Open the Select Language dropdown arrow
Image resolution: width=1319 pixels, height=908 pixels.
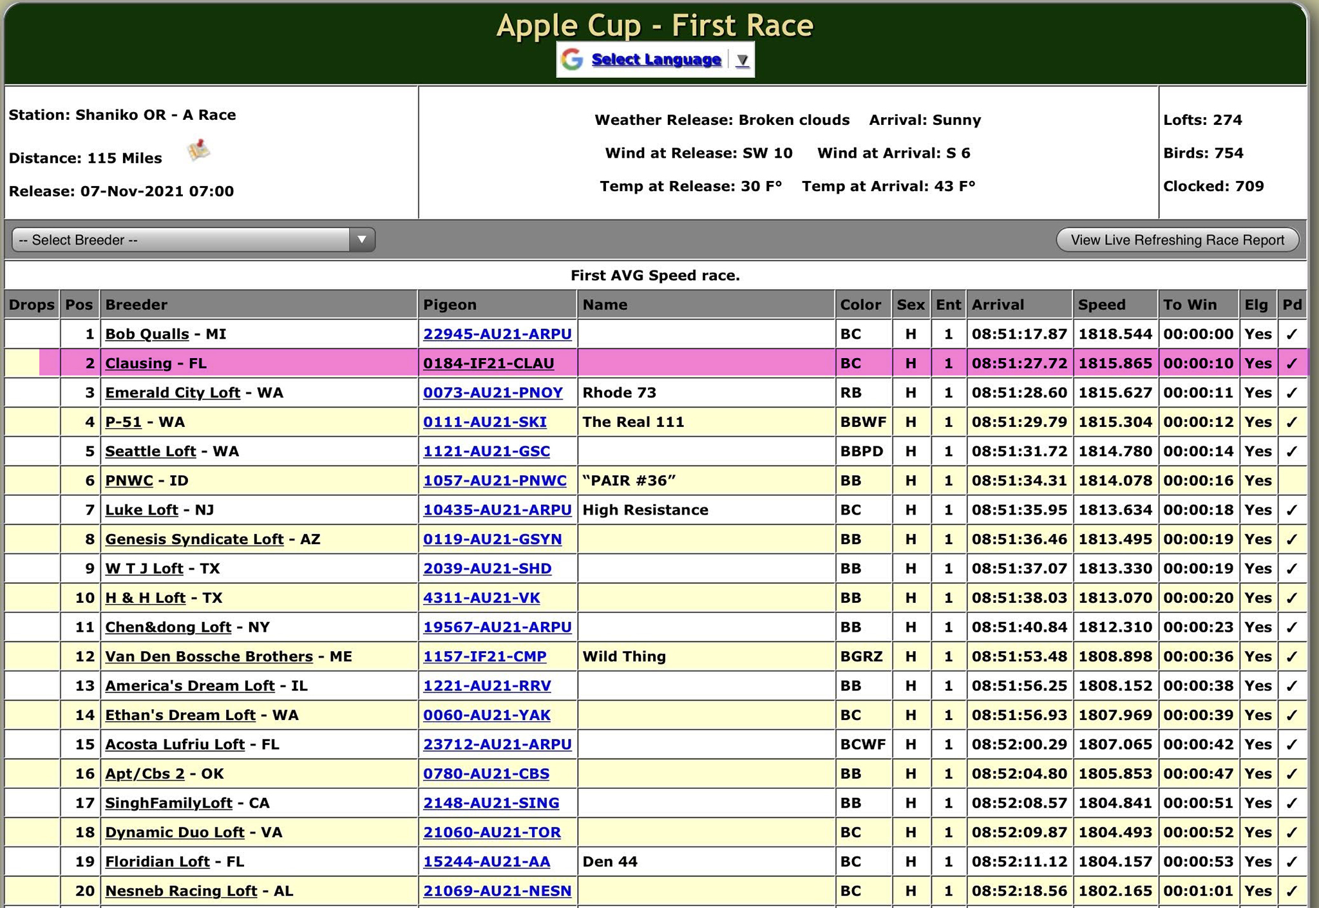click(x=742, y=60)
